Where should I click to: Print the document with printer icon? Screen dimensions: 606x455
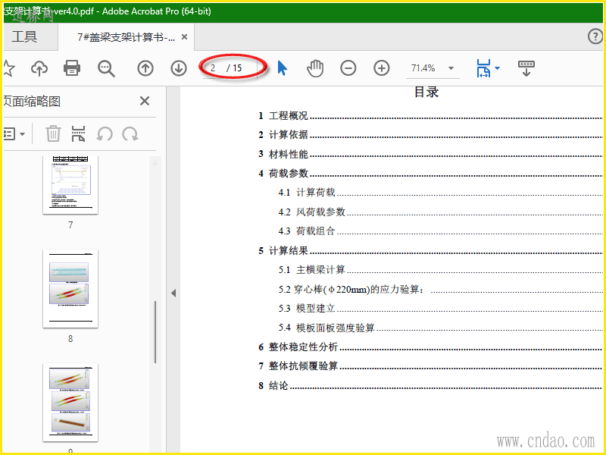pyautogui.click(x=72, y=68)
